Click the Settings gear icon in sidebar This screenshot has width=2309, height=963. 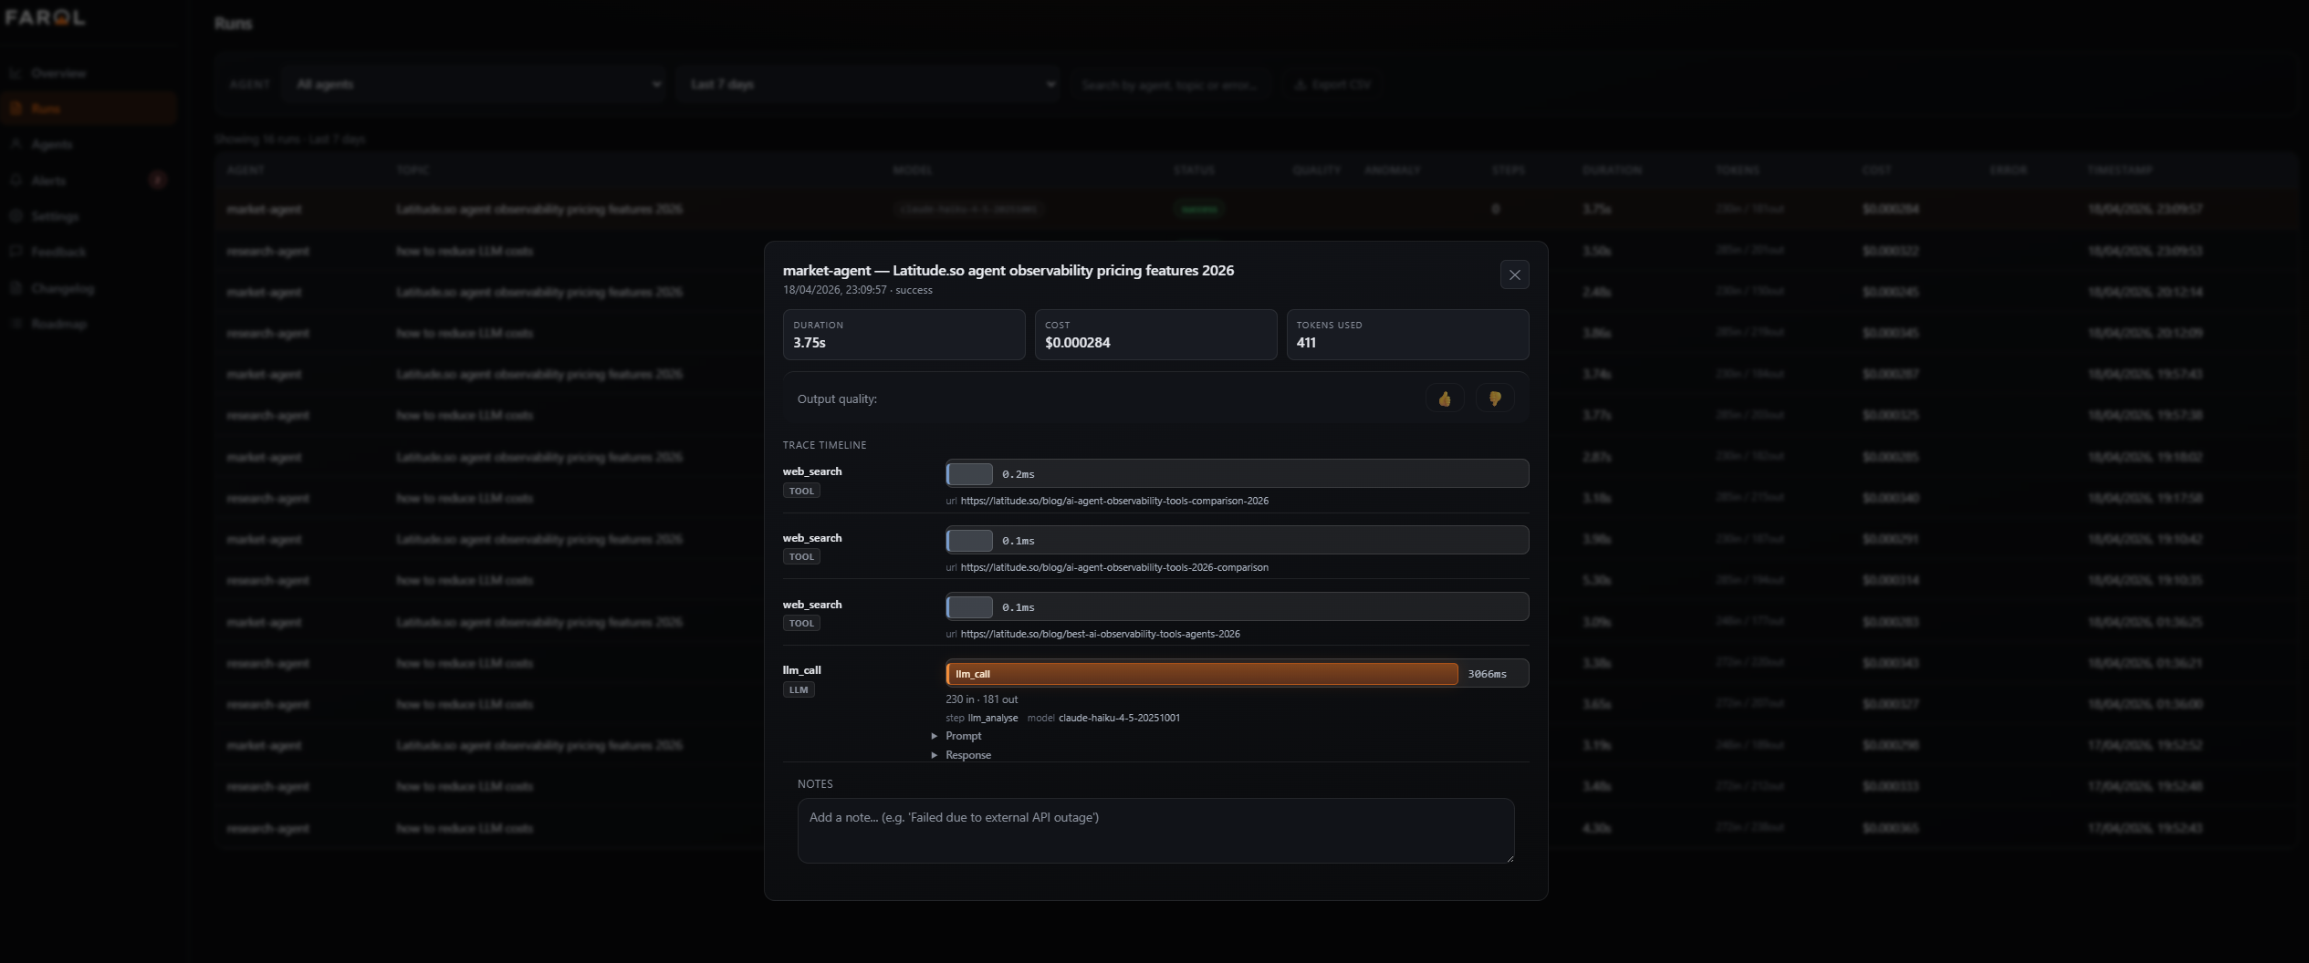pos(16,216)
